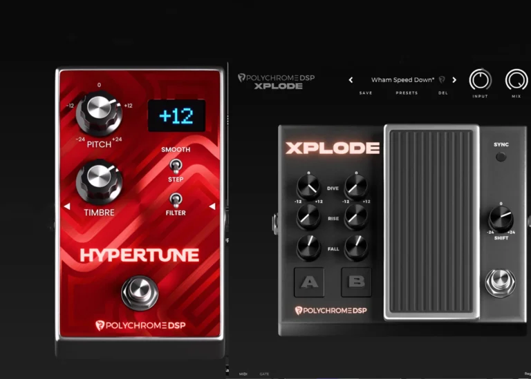
Task: Click the +12 pitch display on Hypertune
Action: pos(176,115)
